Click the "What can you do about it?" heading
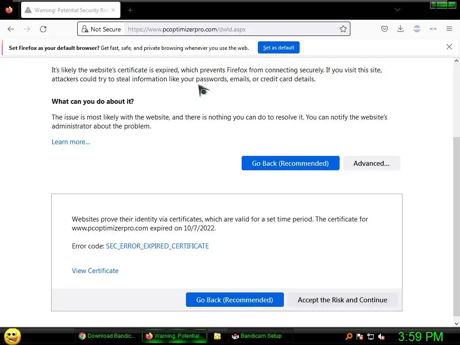 click(93, 102)
